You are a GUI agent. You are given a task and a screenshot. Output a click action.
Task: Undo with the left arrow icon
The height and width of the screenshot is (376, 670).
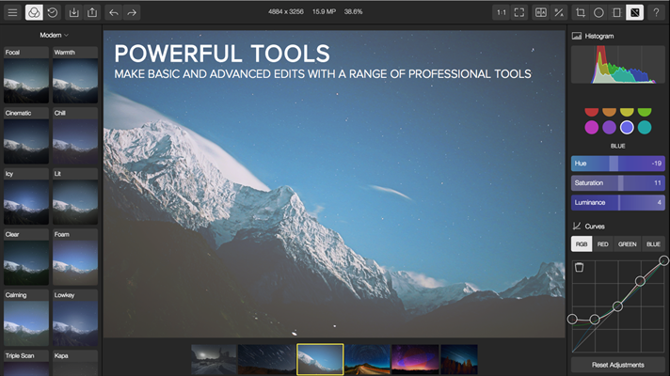coord(113,12)
